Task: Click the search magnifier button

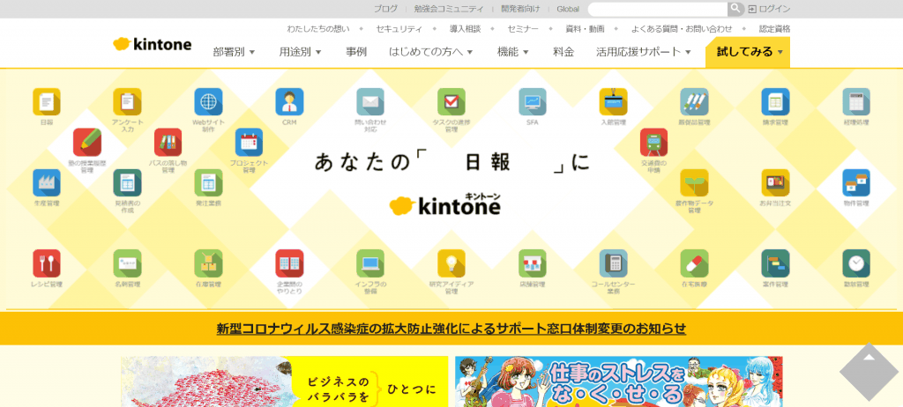Action: [735, 9]
